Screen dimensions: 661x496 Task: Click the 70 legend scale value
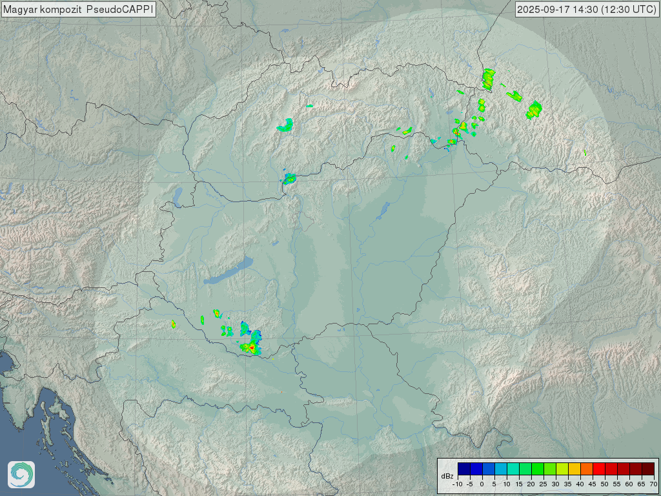click(653, 484)
